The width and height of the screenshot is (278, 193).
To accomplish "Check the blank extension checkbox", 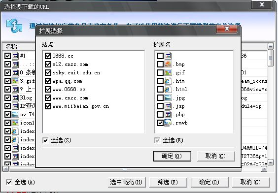I will [x=161, y=56].
